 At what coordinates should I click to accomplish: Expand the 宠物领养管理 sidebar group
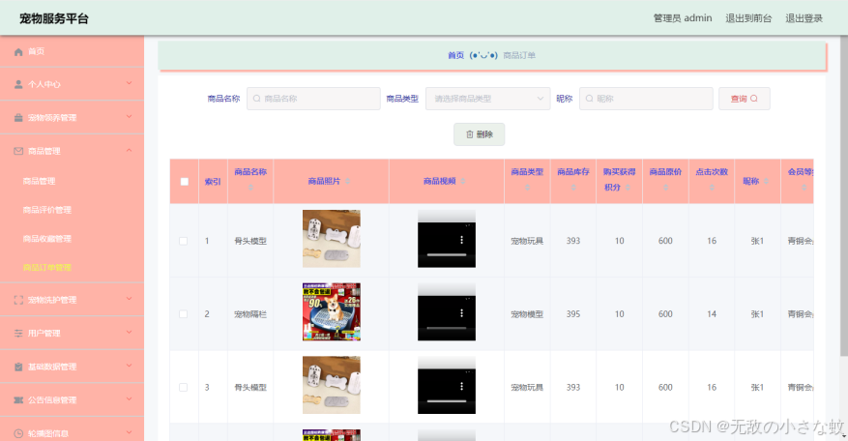coord(130,116)
